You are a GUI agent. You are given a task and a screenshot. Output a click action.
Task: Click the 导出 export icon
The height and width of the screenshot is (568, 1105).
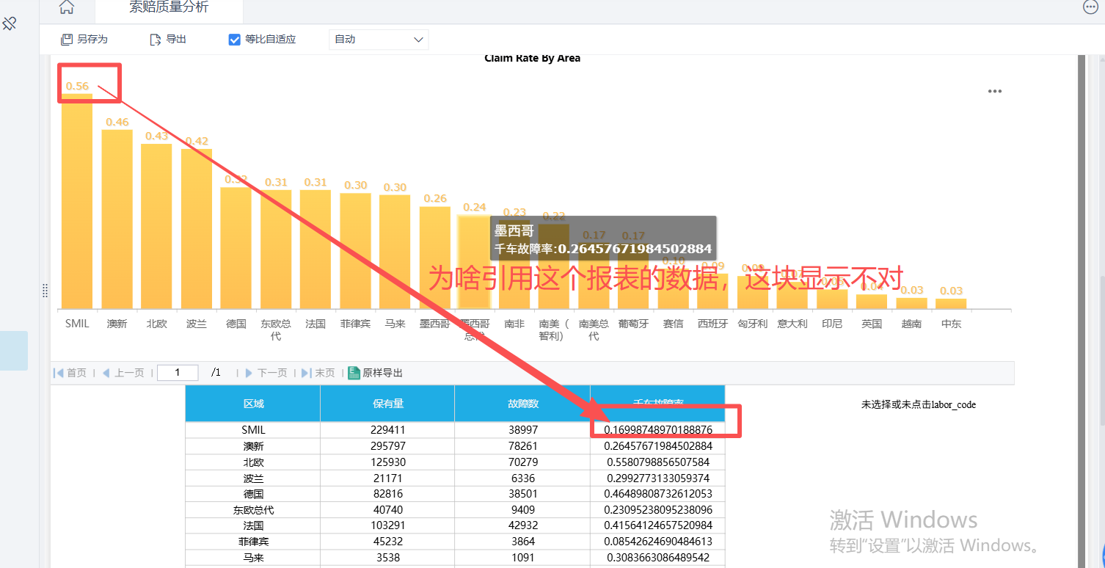click(x=156, y=40)
